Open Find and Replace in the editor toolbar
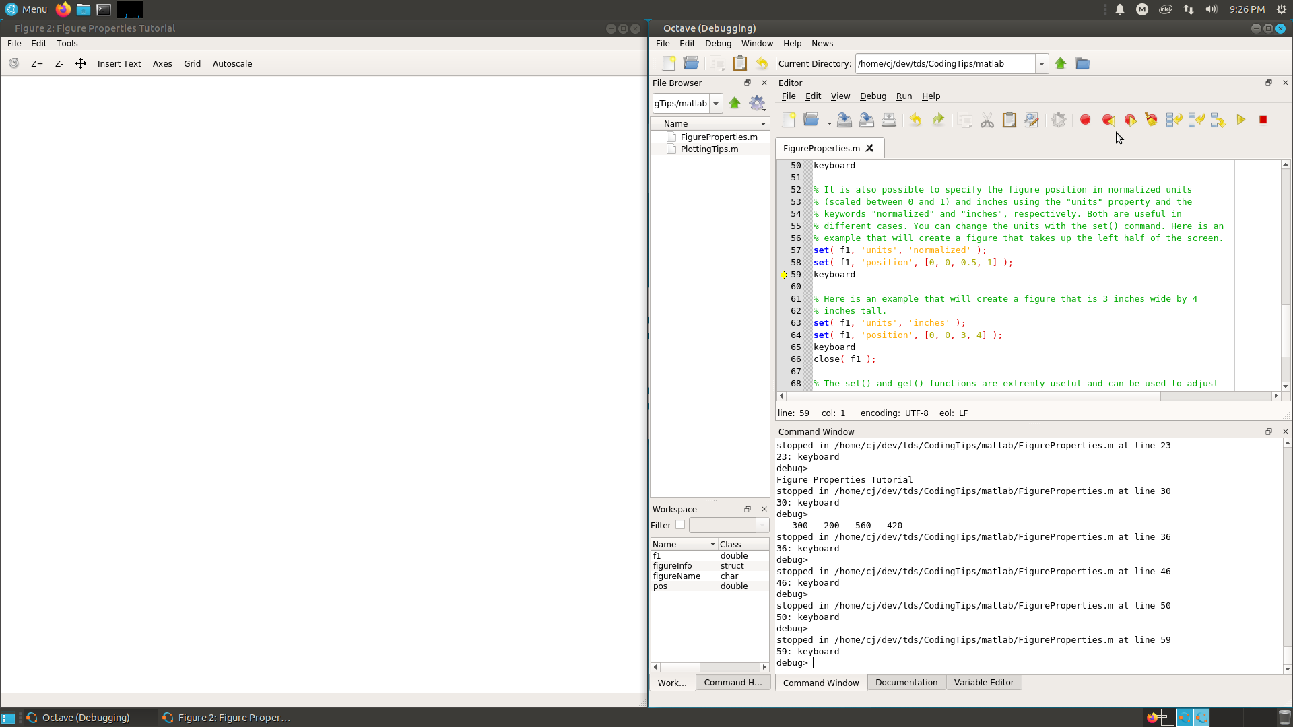The image size is (1293, 727). [x=1032, y=120]
